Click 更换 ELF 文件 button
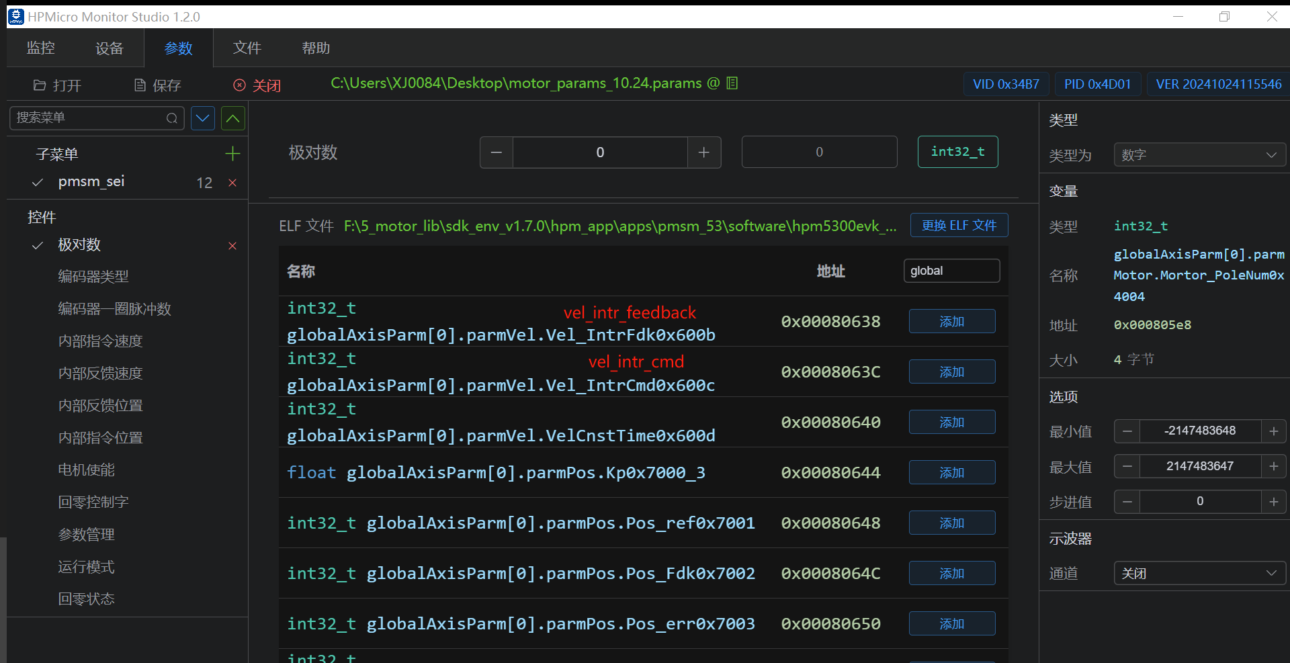This screenshot has width=1290, height=663. pos(959,225)
